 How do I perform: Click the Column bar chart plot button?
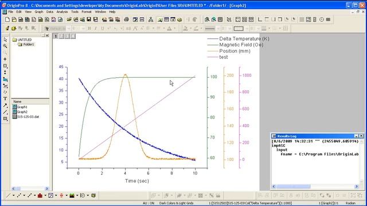click(x=40, y=196)
